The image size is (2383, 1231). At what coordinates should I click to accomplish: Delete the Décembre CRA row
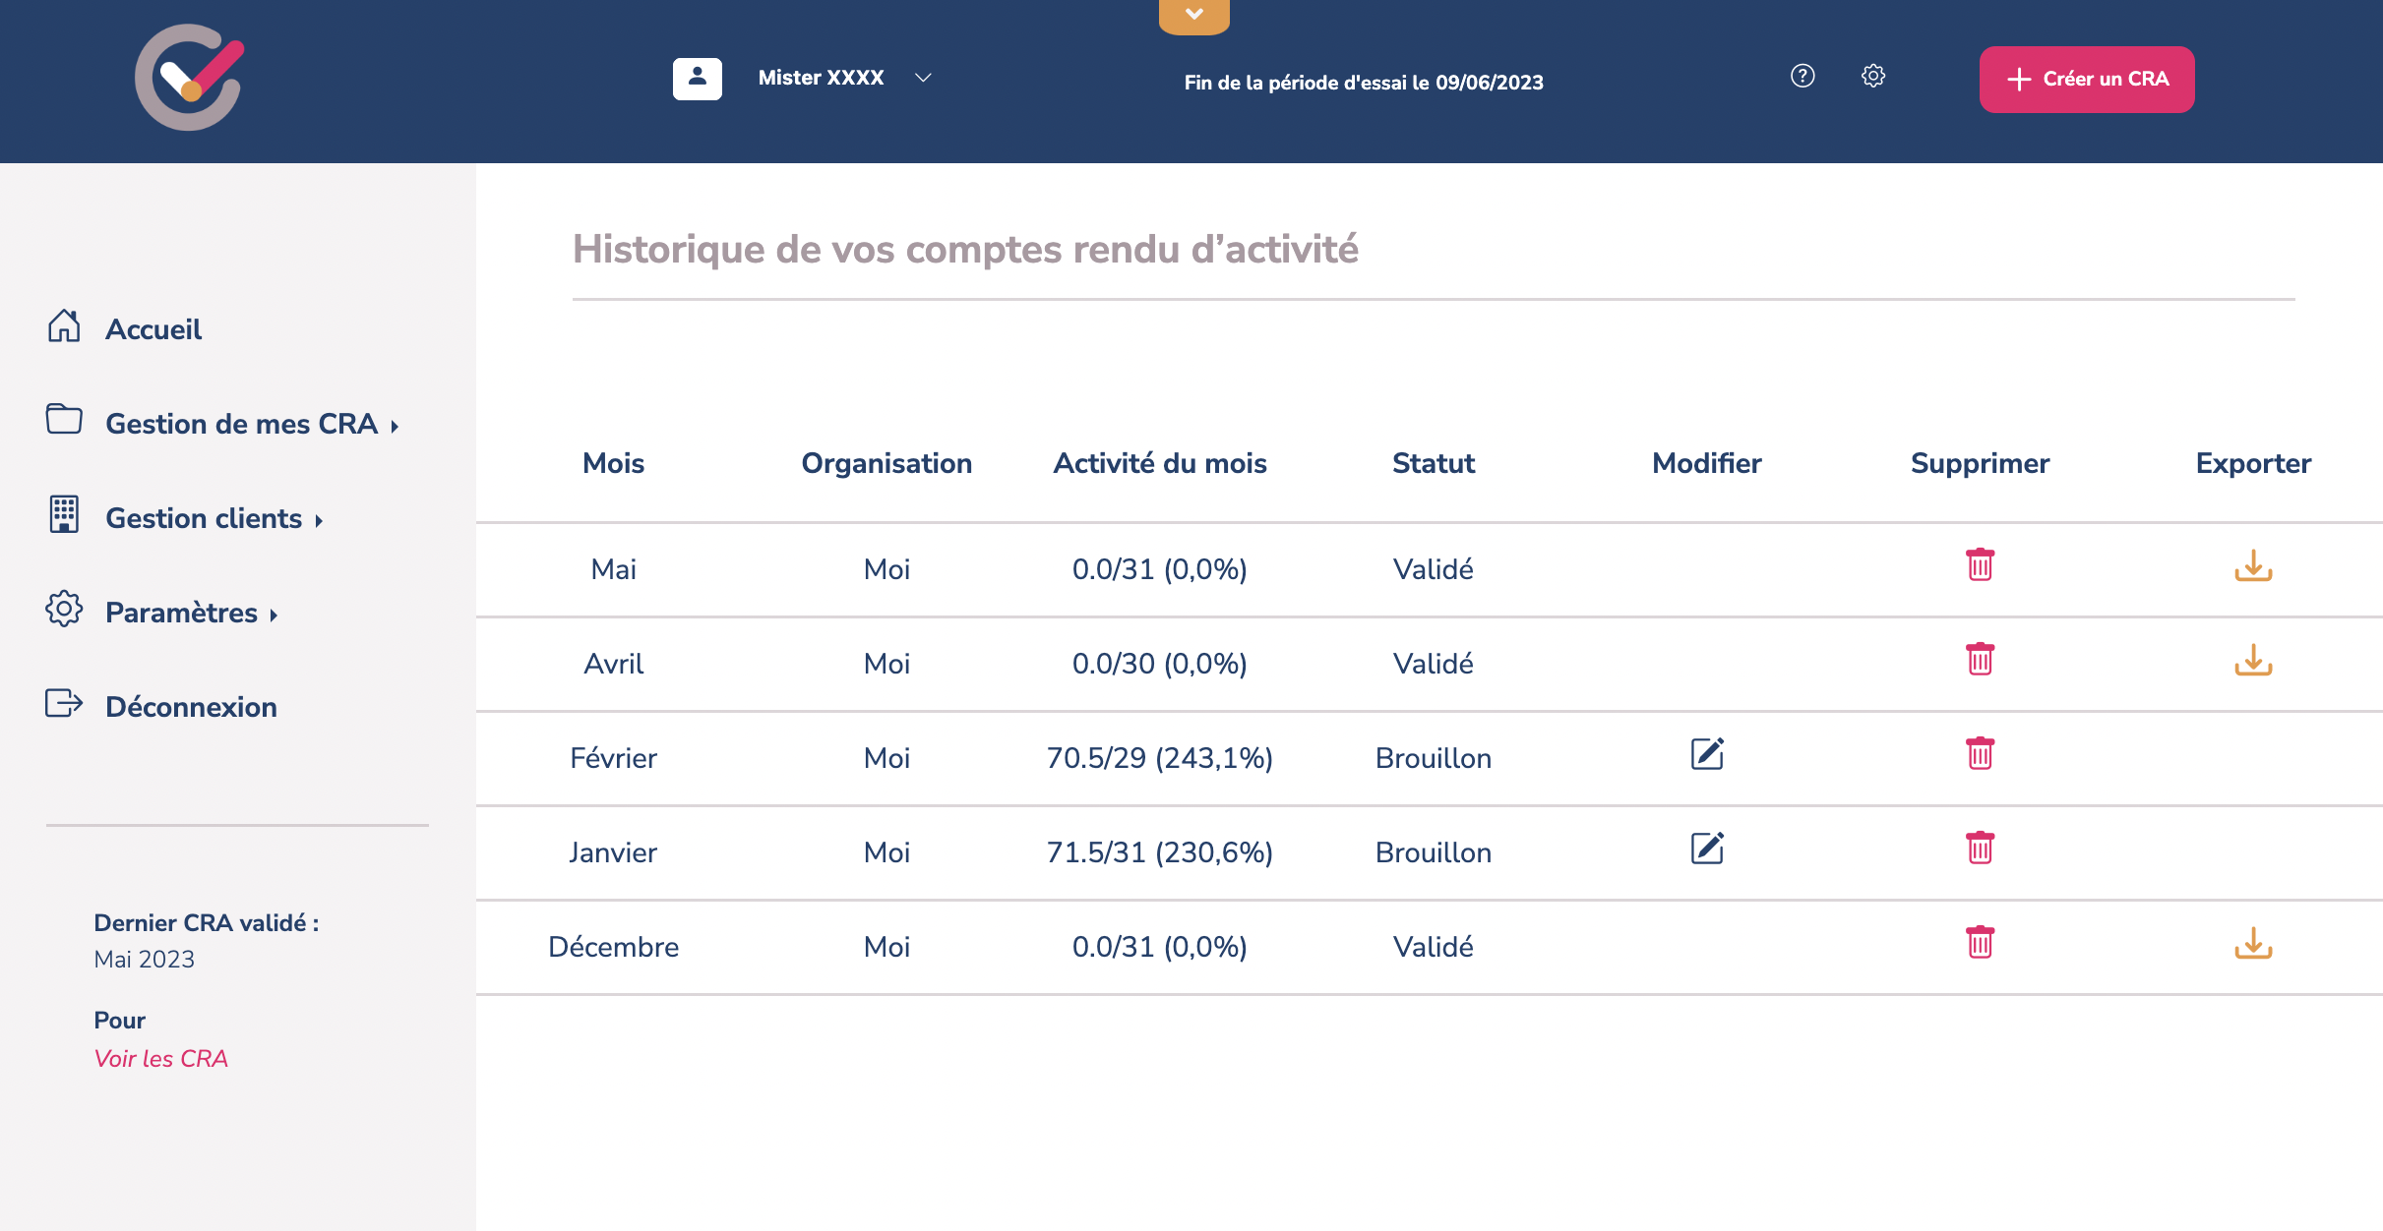1980,943
